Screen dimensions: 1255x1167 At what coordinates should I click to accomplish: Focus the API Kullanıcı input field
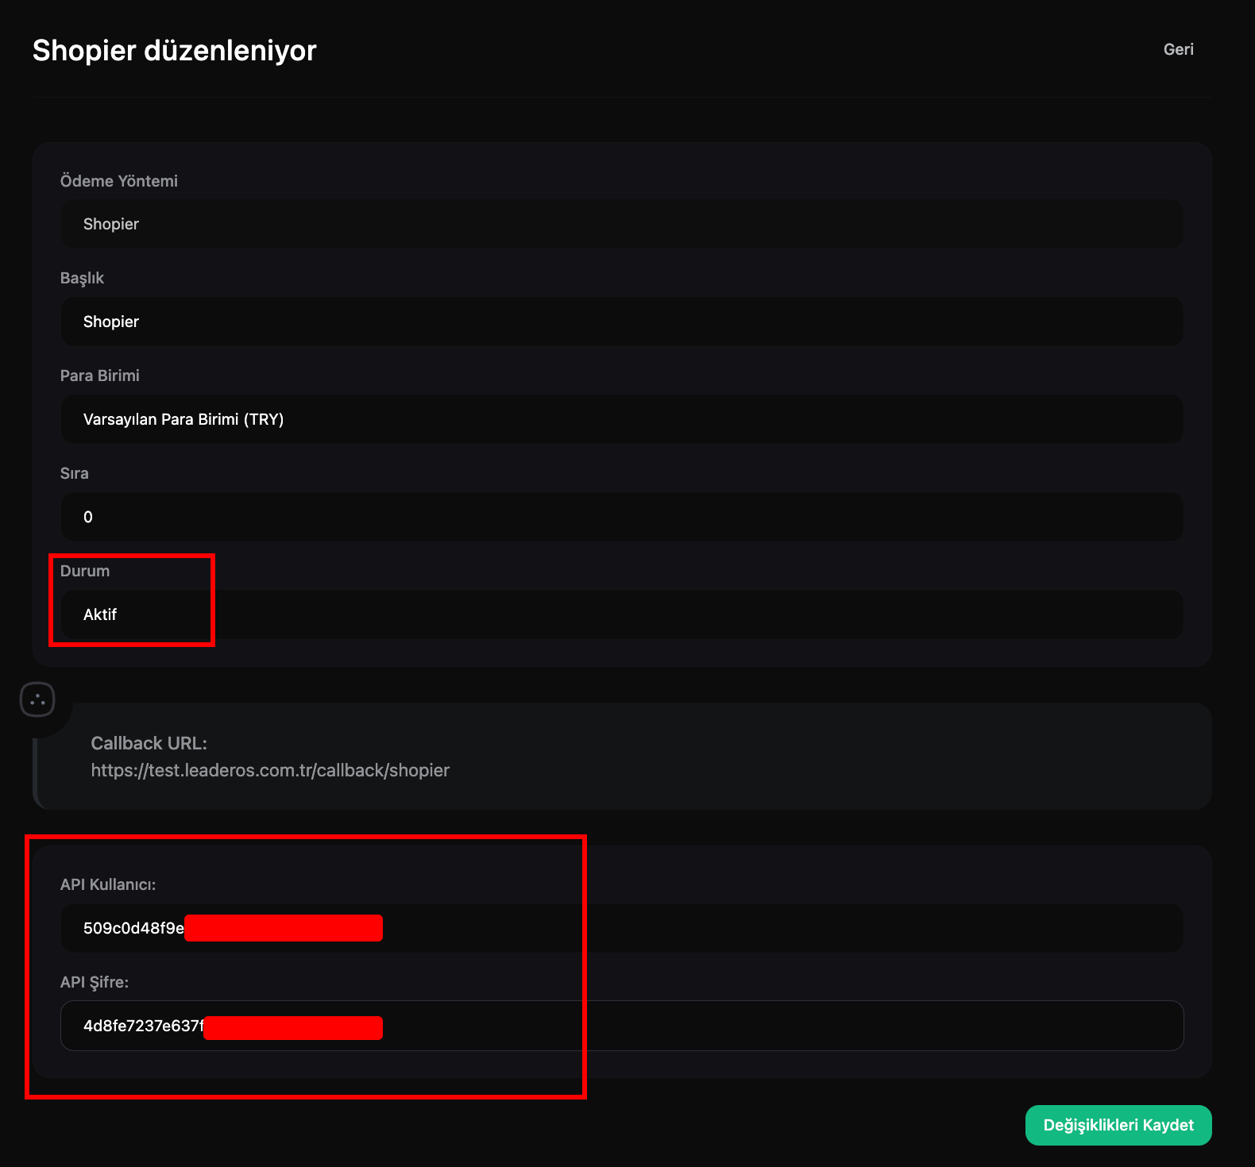coord(622,928)
